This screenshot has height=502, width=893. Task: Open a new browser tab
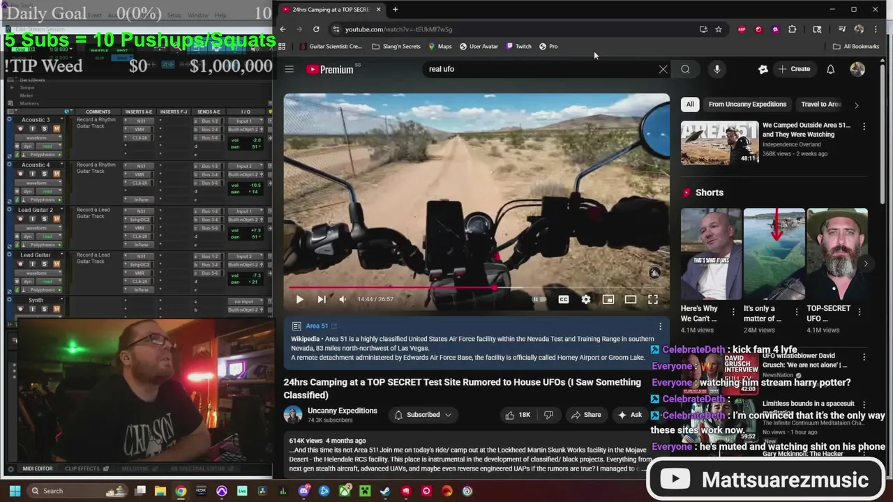(x=395, y=9)
